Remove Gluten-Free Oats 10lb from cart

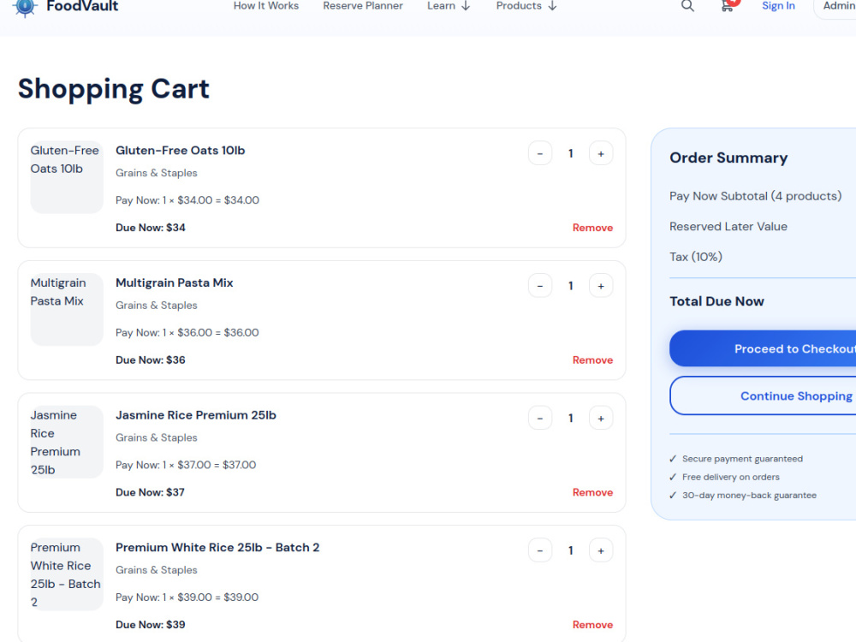pos(592,228)
